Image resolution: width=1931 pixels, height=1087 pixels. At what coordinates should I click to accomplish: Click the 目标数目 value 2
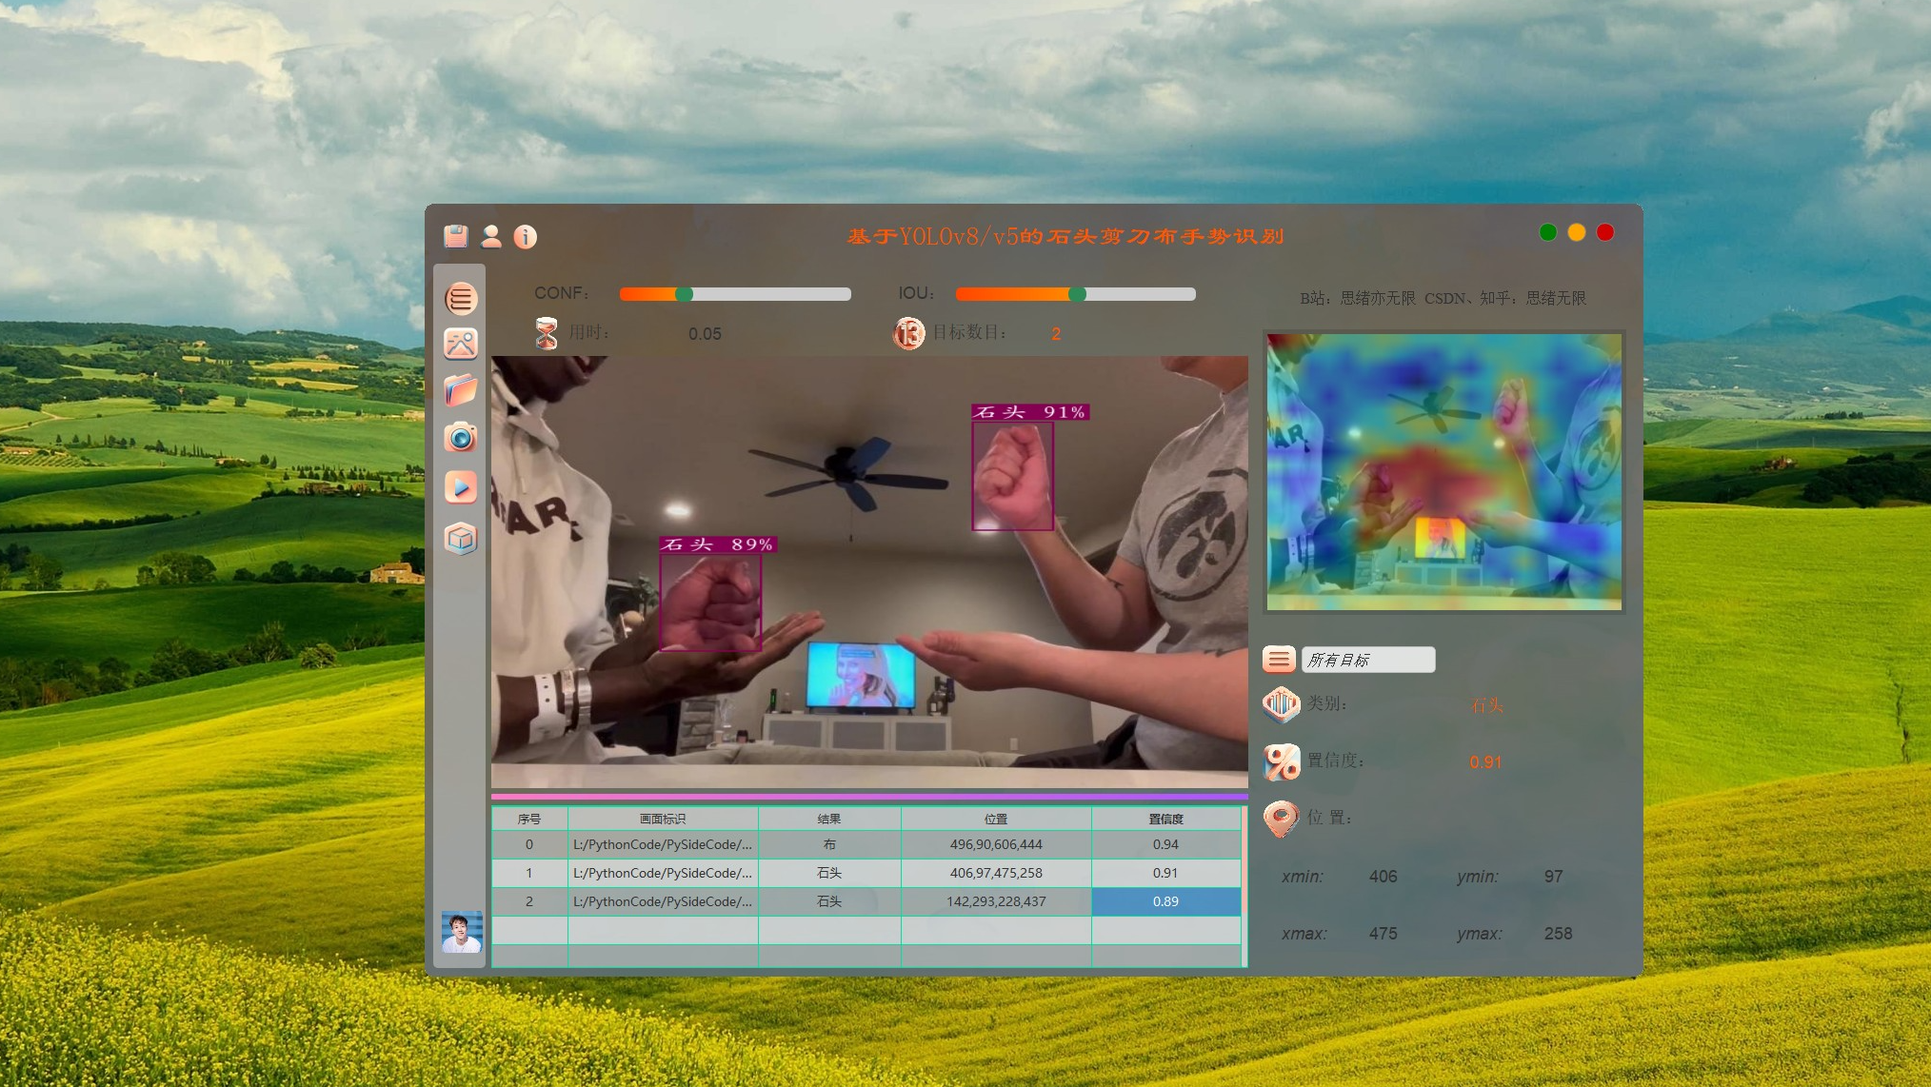click(1056, 334)
